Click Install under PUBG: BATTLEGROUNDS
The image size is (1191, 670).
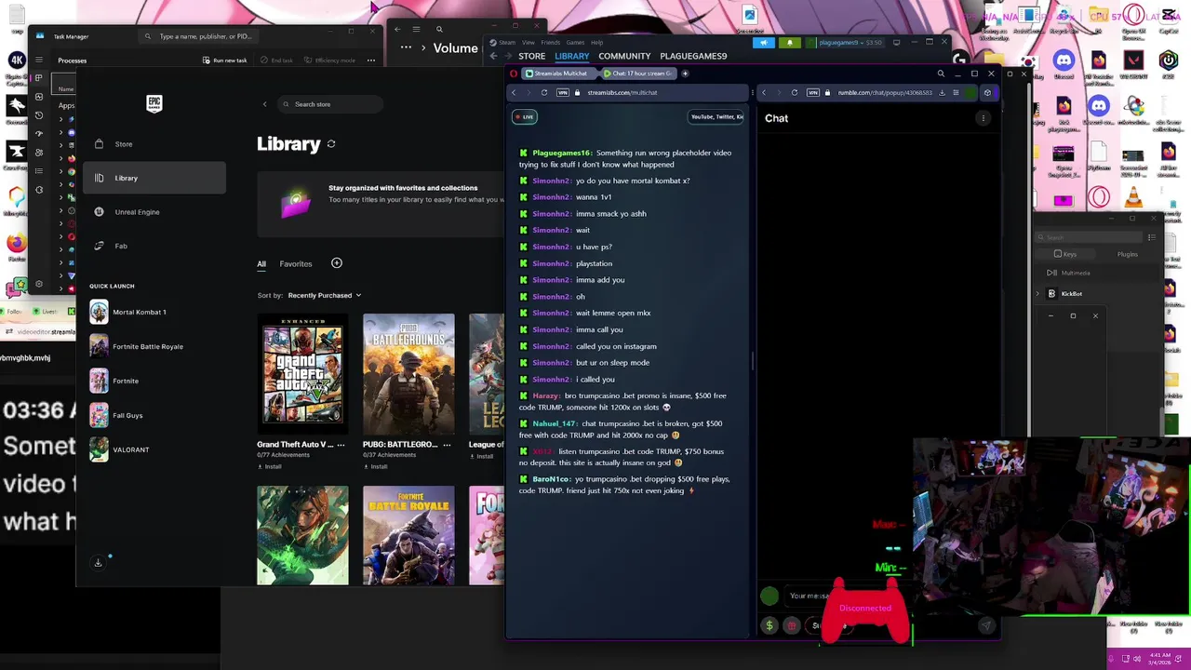pos(375,467)
